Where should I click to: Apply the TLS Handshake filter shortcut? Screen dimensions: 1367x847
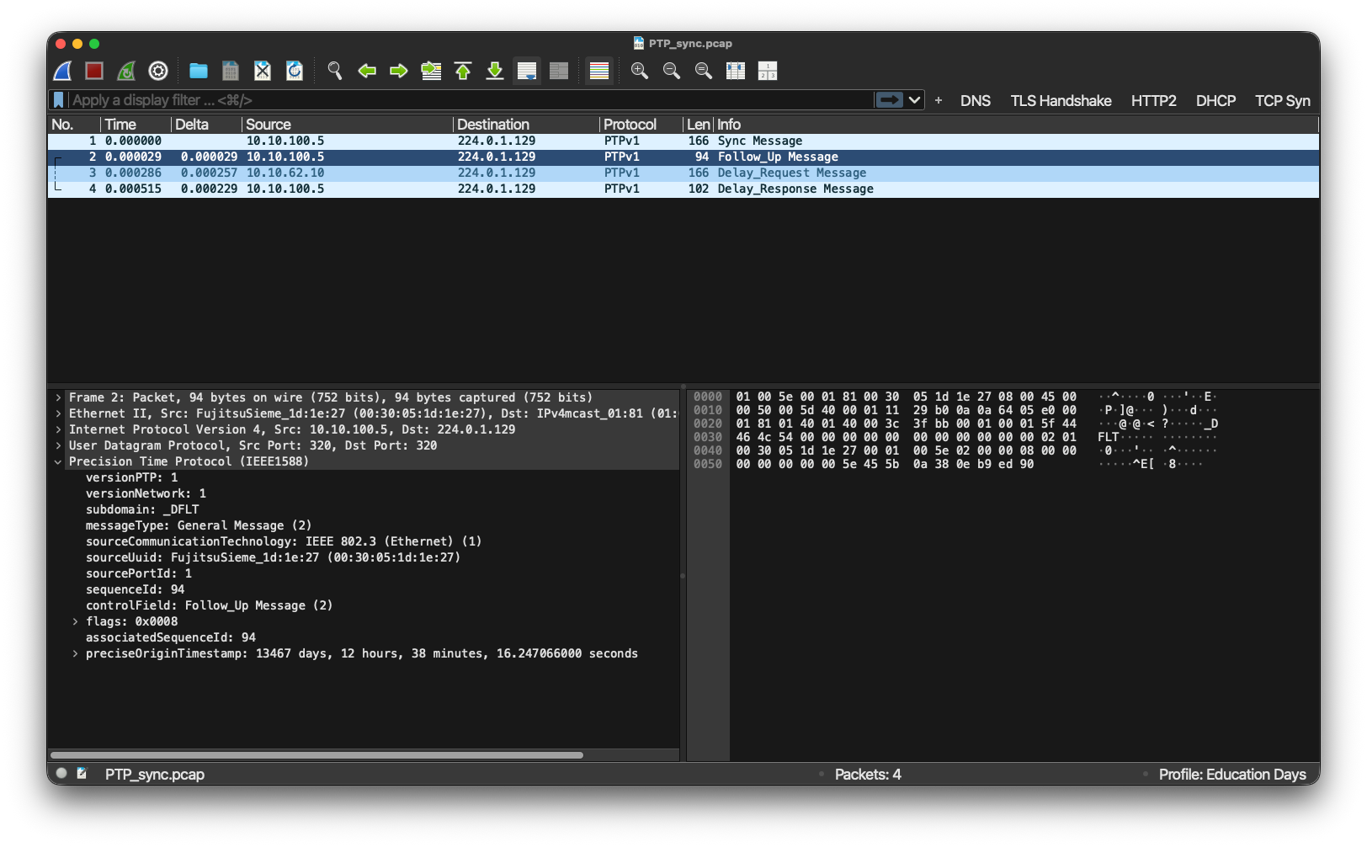pyautogui.click(x=1061, y=101)
